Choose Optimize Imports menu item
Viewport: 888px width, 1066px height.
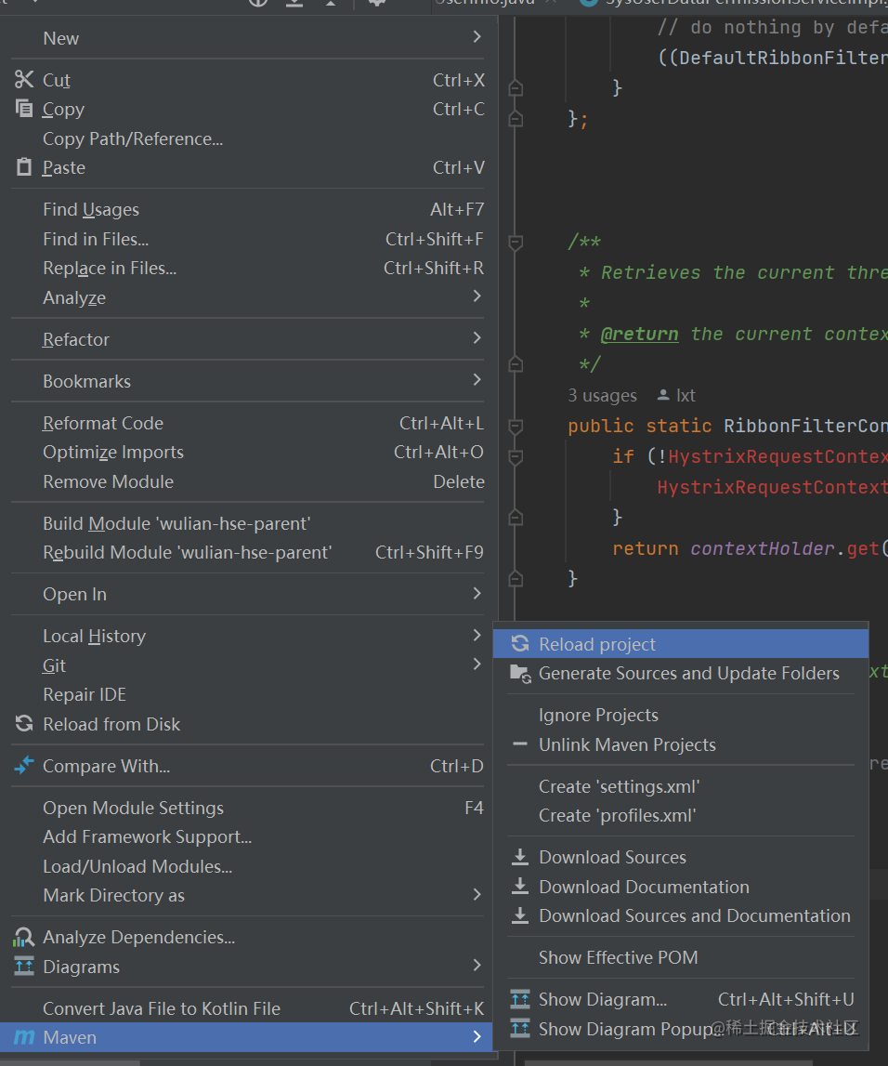[248, 452]
